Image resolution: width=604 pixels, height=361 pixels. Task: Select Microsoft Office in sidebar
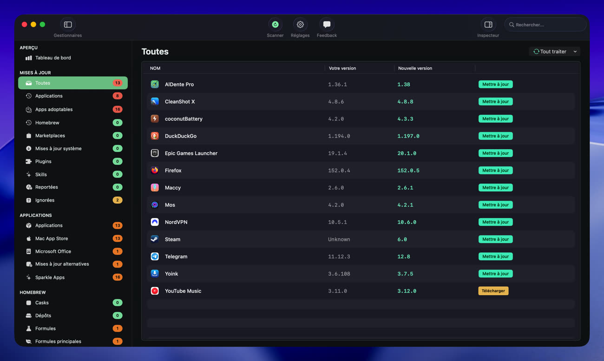coord(73,251)
